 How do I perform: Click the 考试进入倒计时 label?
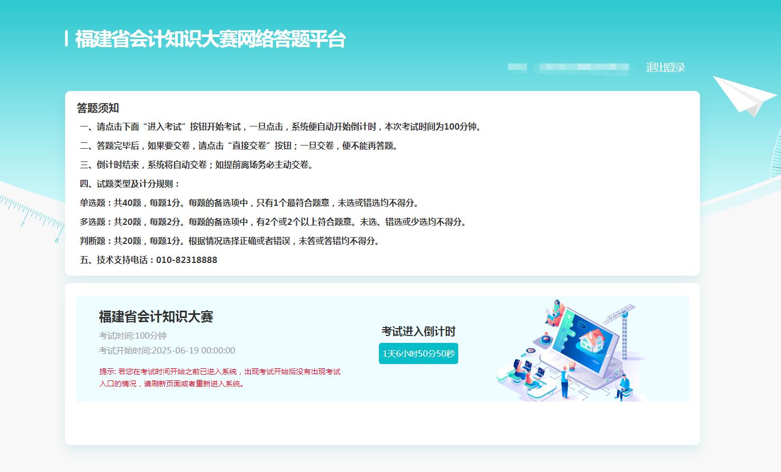tap(418, 331)
